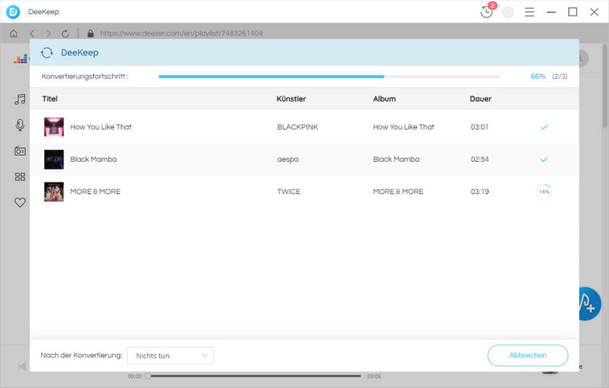Click Konvertierungsfortschritt progress bar
Screen dimensions: 609x388
tap(330, 77)
